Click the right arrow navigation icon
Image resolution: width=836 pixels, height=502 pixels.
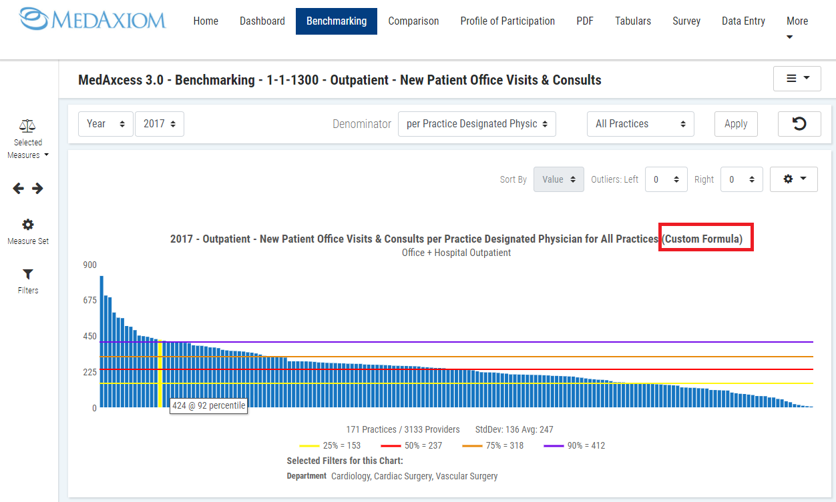(37, 189)
